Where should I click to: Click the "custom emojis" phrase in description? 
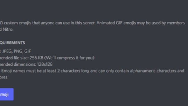(x=18, y=23)
